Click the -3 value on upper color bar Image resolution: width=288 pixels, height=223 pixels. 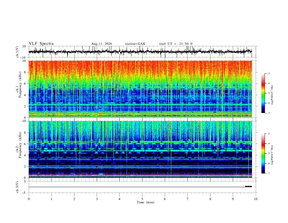pyautogui.click(x=268, y=73)
